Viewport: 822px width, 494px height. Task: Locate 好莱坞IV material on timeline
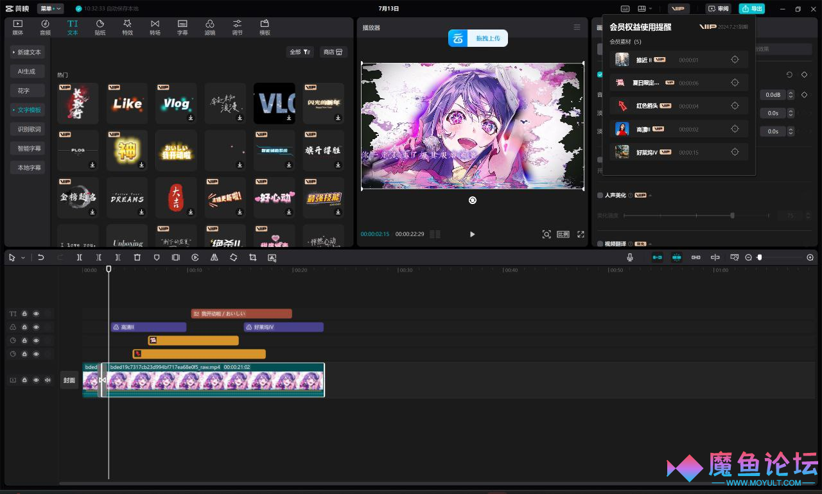pyautogui.click(x=735, y=152)
